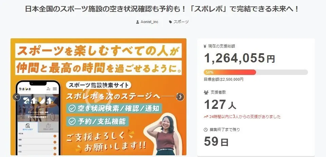
Task: Click the trend arrow icon by 24時間以内 notice
Action: (x=206, y=117)
